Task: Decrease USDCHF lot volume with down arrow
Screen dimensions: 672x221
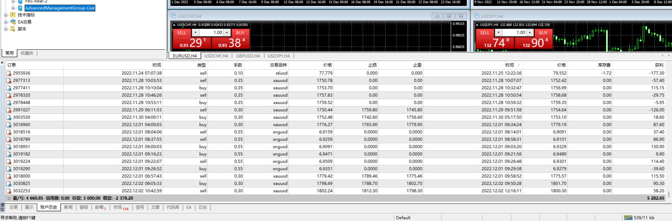Action: click(x=195, y=33)
